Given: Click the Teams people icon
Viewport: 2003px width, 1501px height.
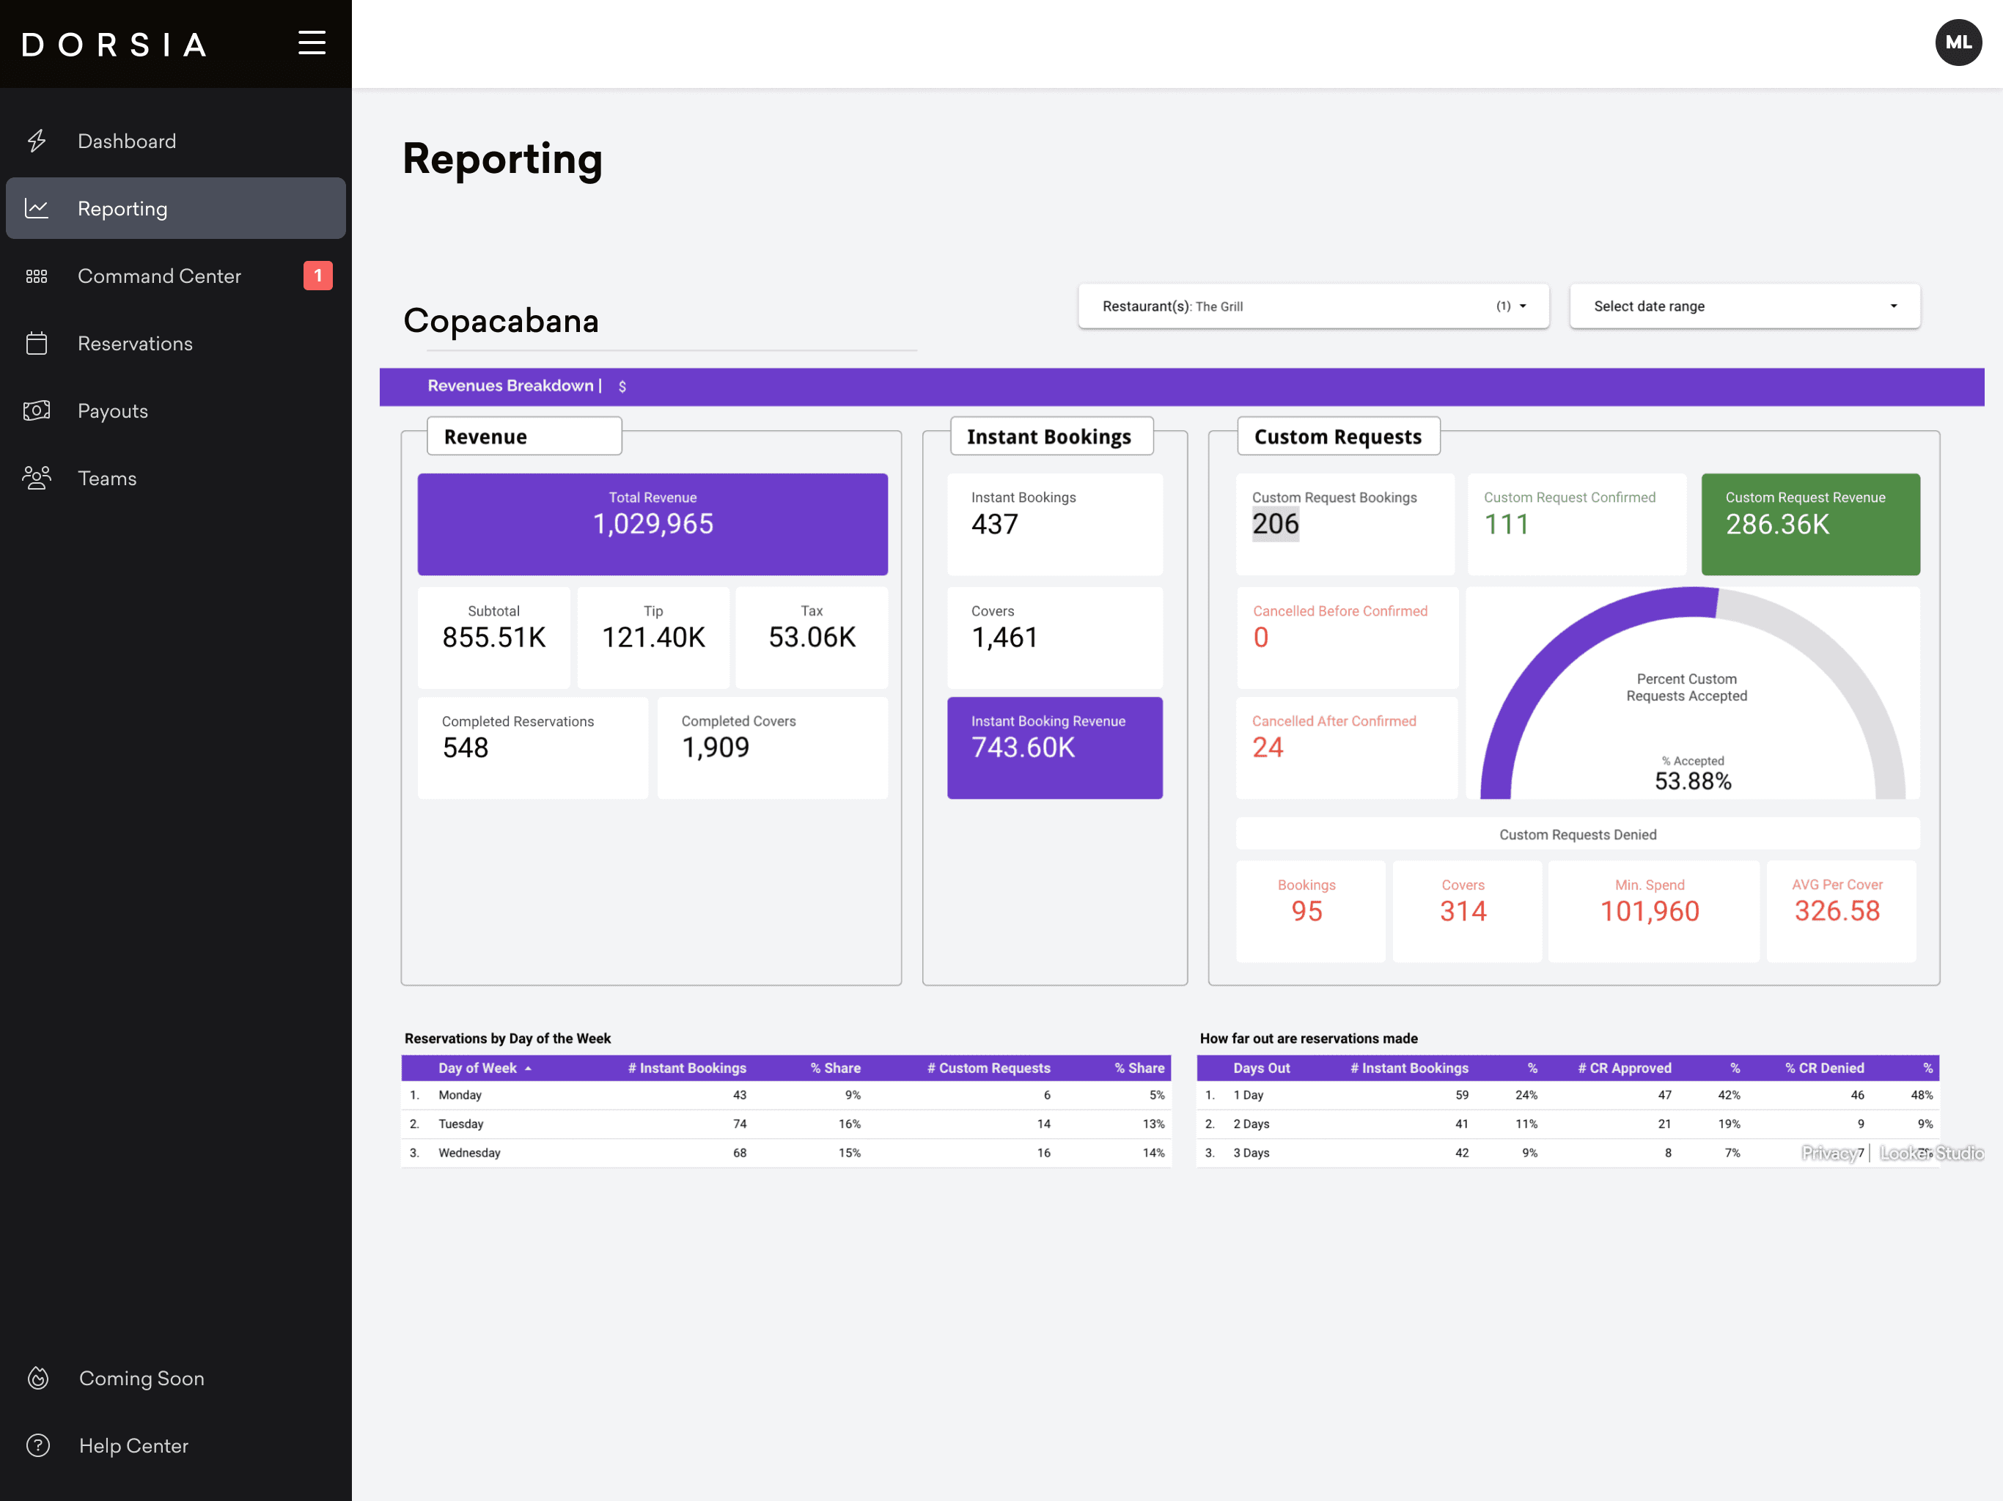Looking at the screenshot, I should [x=36, y=478].
